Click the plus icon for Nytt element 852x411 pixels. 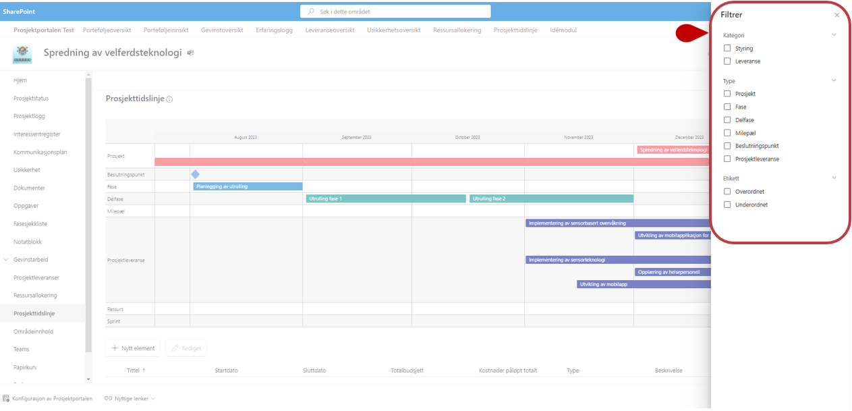click(115, 348)
